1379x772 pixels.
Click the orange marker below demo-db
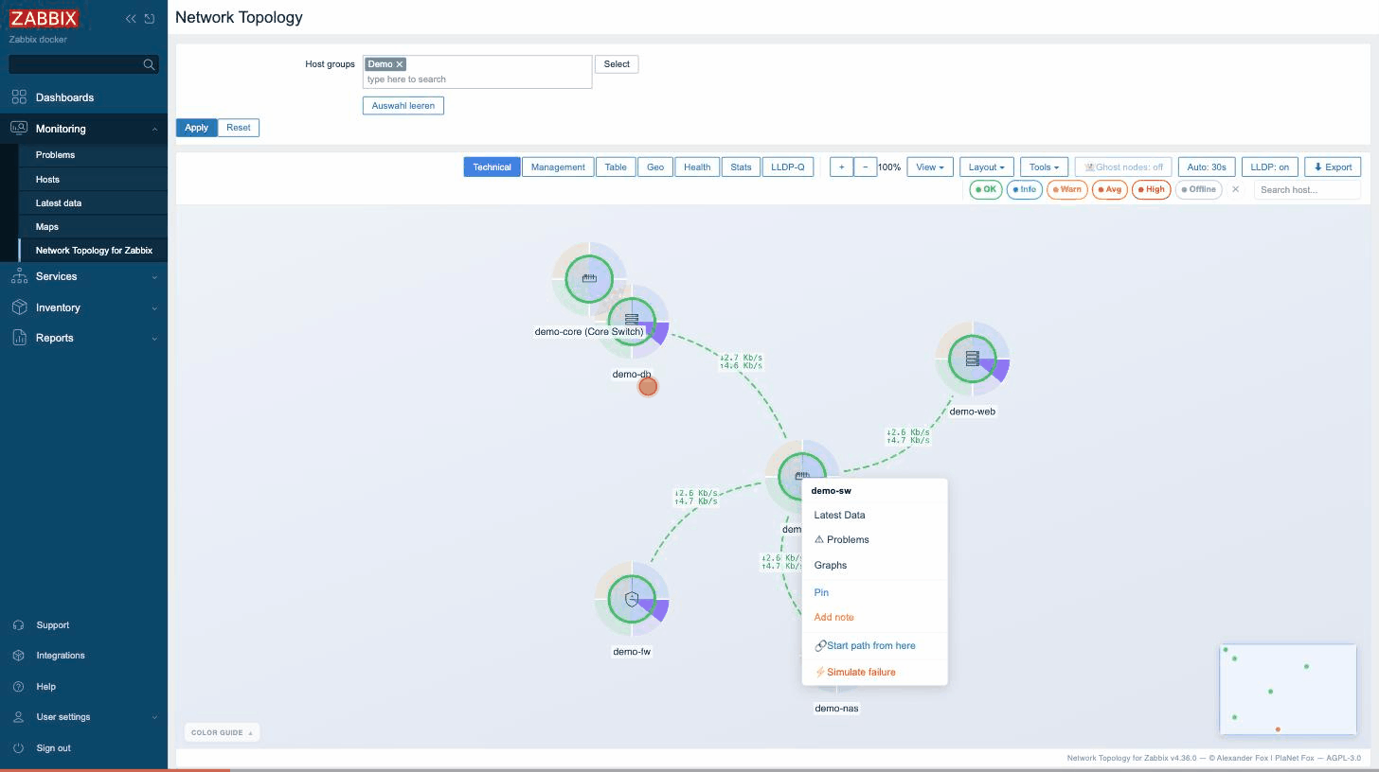[x=648, y=386]
